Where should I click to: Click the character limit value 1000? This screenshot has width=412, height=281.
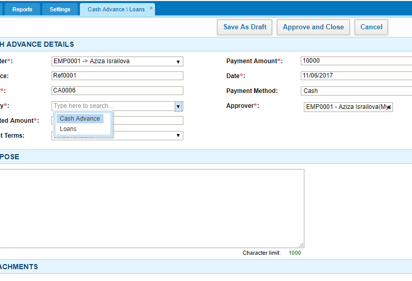click(295, 253)
